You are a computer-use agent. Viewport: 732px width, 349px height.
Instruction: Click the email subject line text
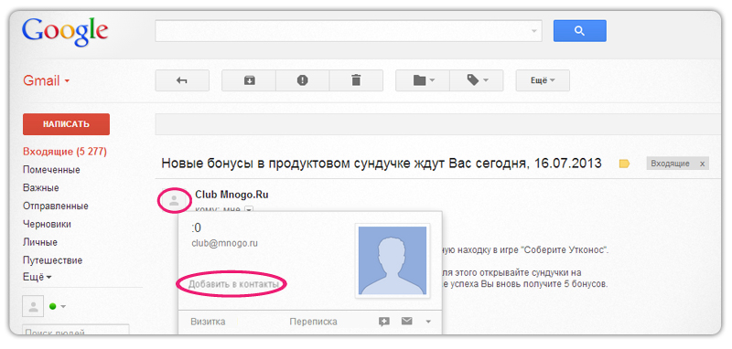[381, 164]
